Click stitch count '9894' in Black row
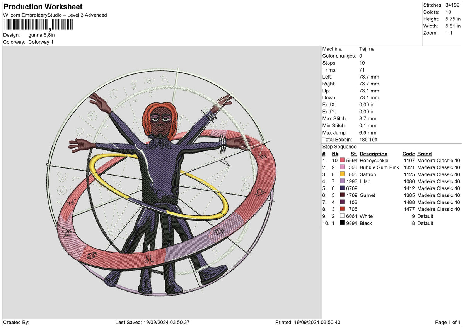This screenshot has height=328, width=464. 351,223
